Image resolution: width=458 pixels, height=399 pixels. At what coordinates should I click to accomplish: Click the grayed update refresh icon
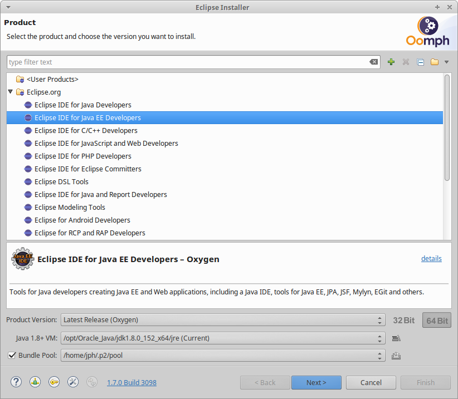pos(92,382)
